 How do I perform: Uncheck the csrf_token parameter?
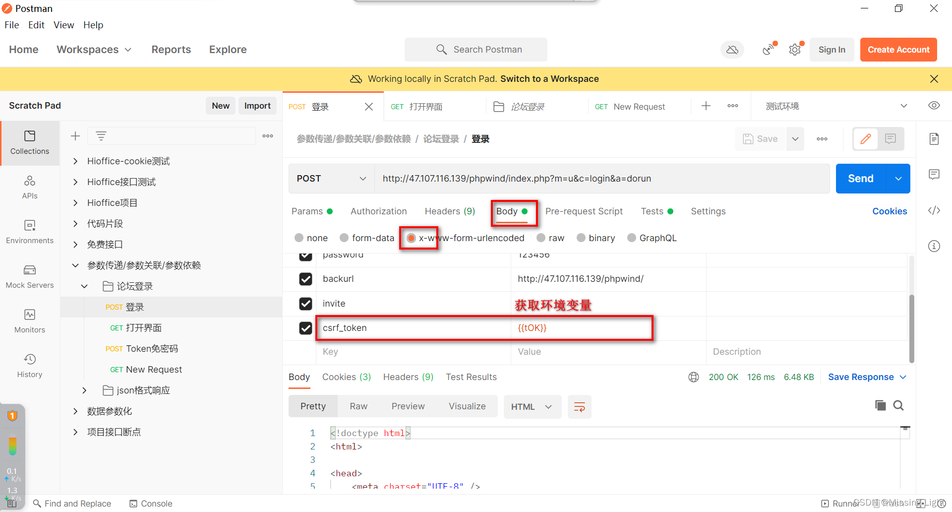pyautogui.click(x=305, y=328)
